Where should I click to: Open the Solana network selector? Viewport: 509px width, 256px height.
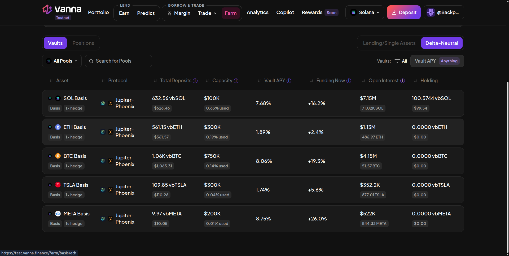[365, 12]
